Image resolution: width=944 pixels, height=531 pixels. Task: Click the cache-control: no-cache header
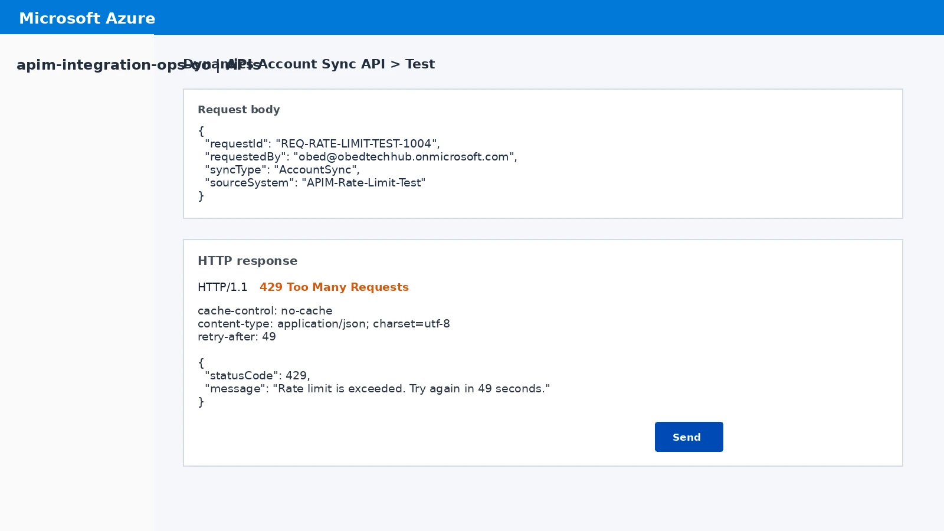point(265,311)
